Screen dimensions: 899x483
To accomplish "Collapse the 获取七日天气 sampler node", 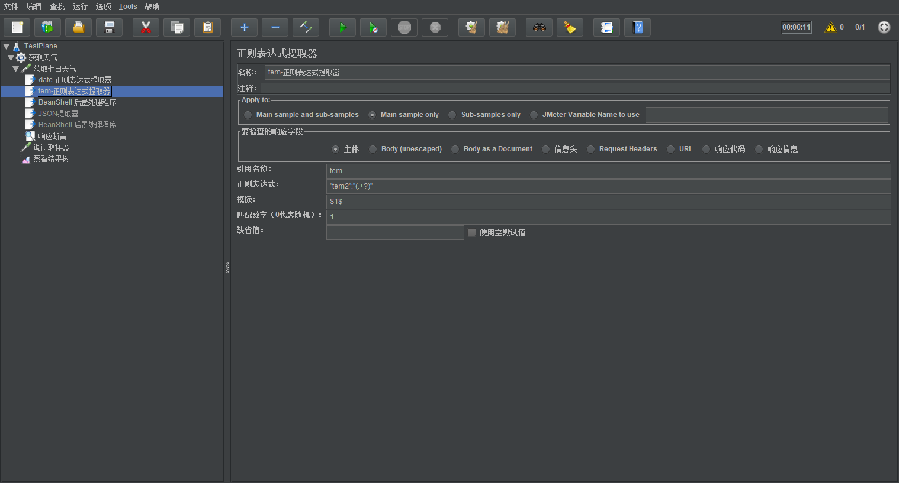I will 15,69.
